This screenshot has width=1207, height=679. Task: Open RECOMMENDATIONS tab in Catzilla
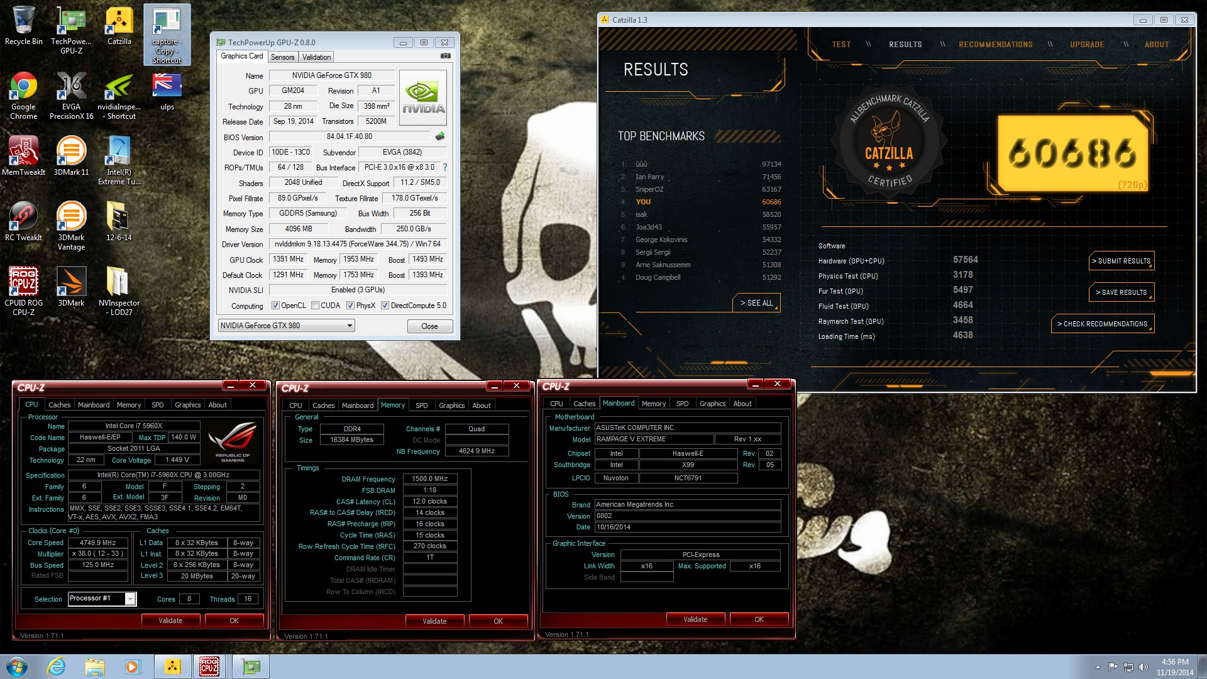(x=995, y=45)
